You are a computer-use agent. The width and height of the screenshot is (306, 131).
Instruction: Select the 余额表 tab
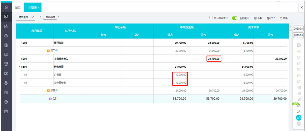(x=33, y=7)
